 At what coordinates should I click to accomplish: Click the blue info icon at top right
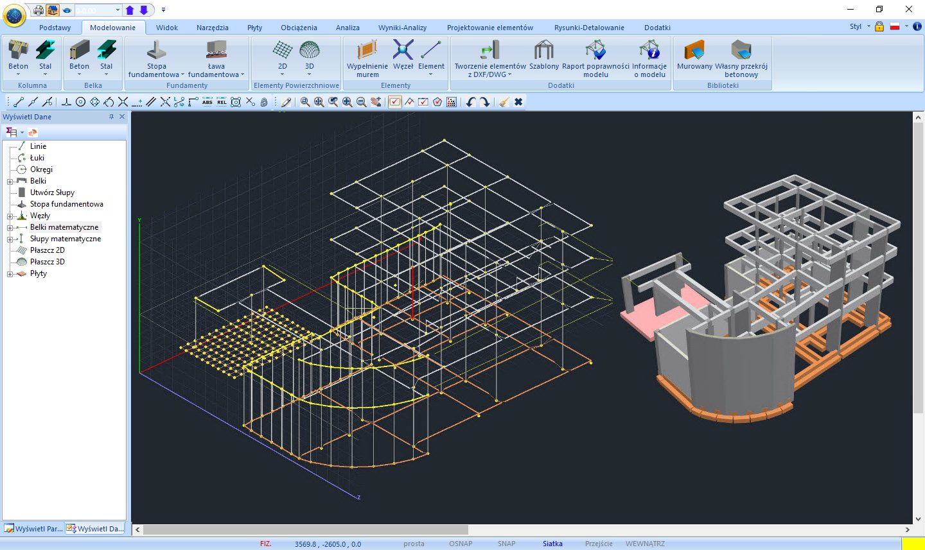pos(917,27)
